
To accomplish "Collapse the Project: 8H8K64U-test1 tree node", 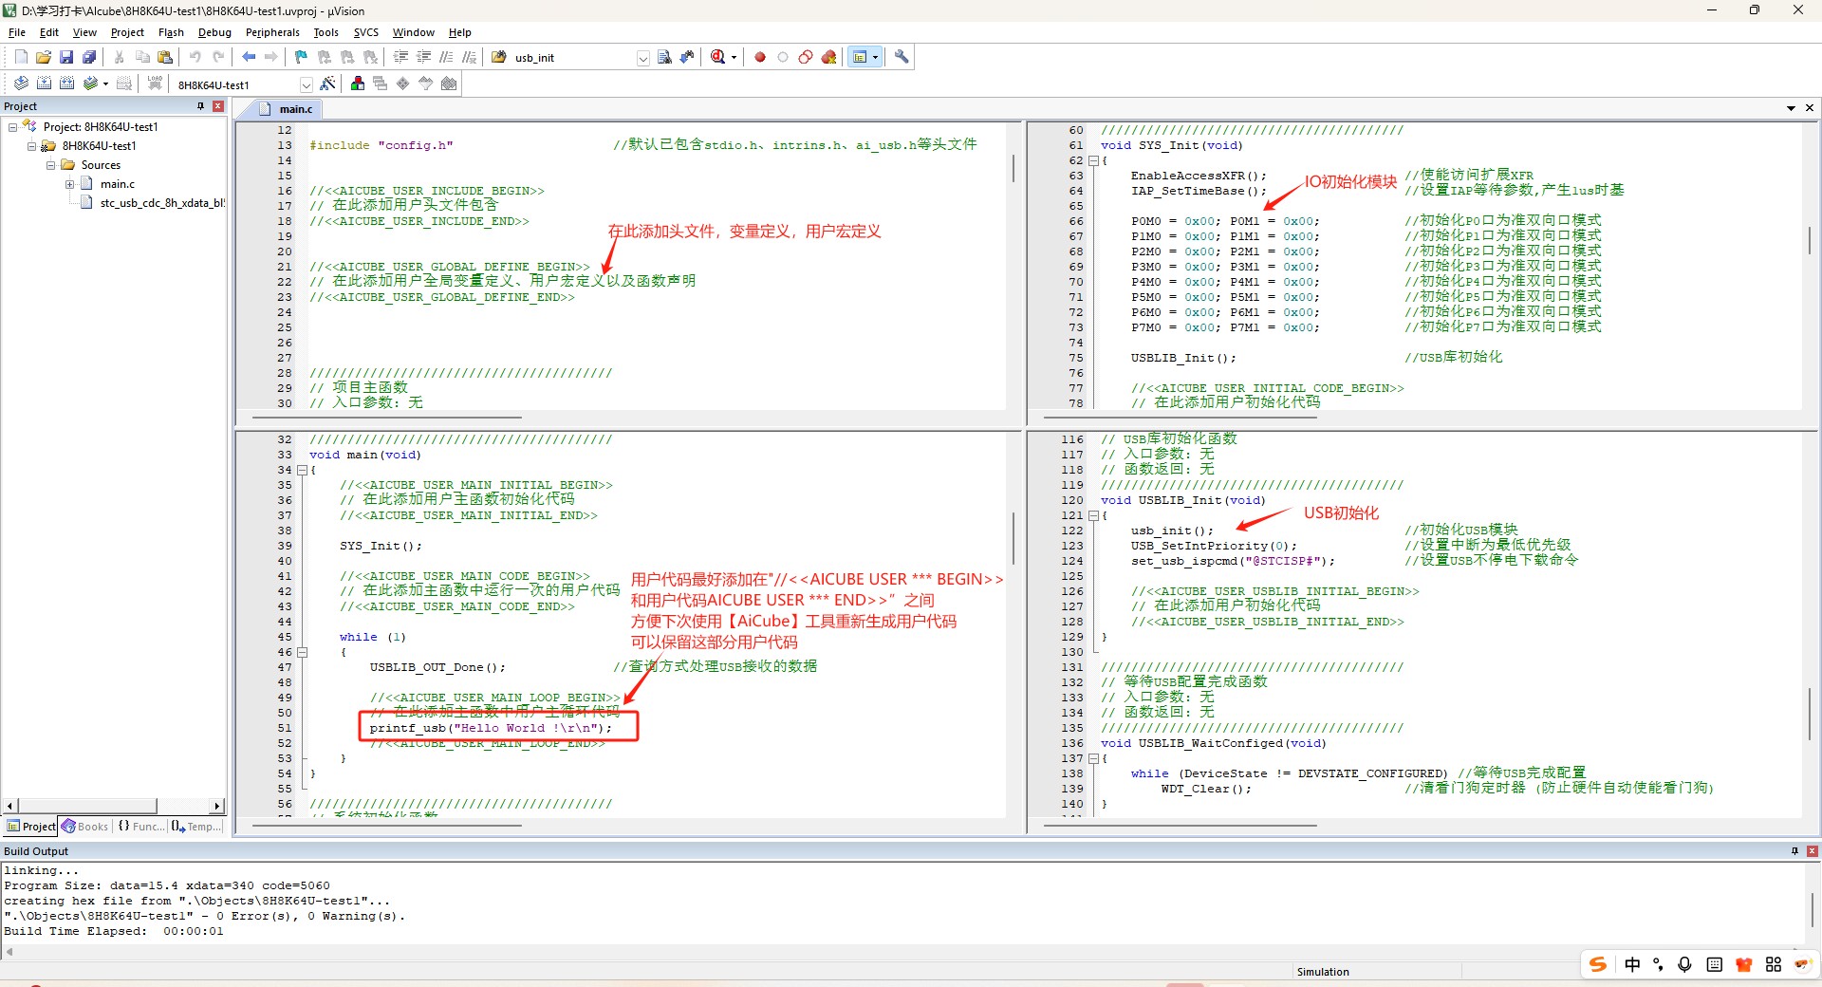I will pos(13,127).
